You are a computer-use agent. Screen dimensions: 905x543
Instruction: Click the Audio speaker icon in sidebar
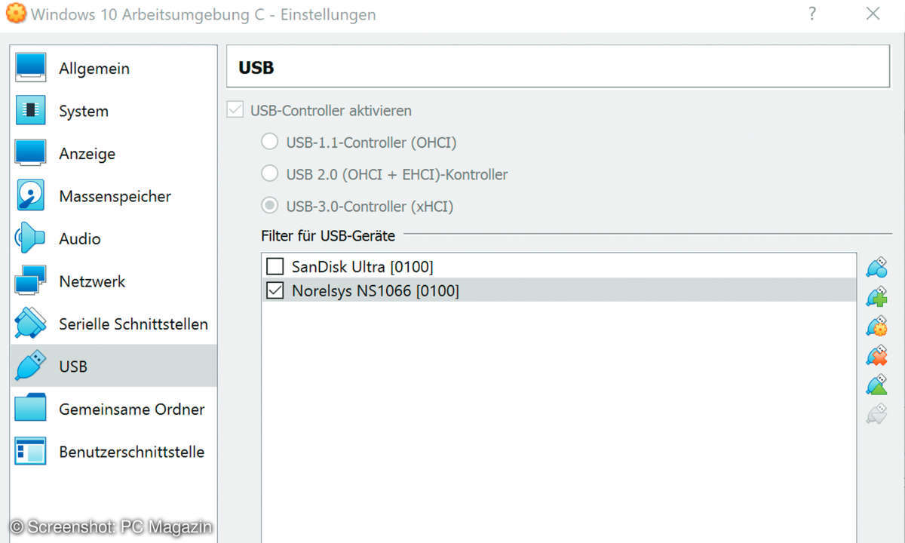(30, 238)
